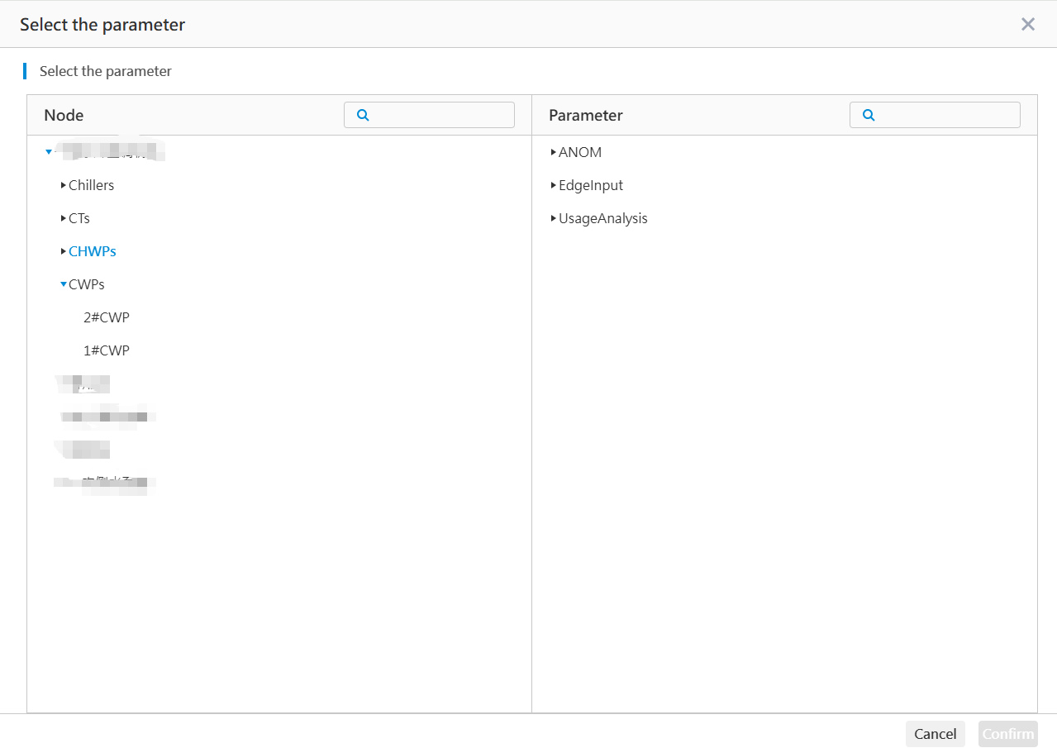Expand the EdgeInput parameter group
Screen dimensions: 1057x748
click(x=552, y=185)
